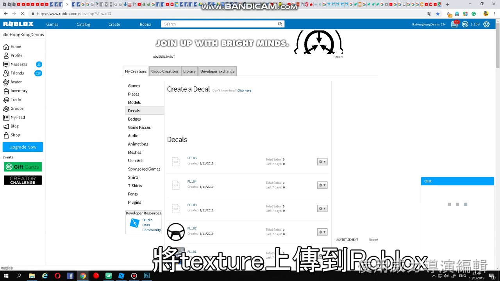Open the Community link under Developer Resources

[152, 230]
